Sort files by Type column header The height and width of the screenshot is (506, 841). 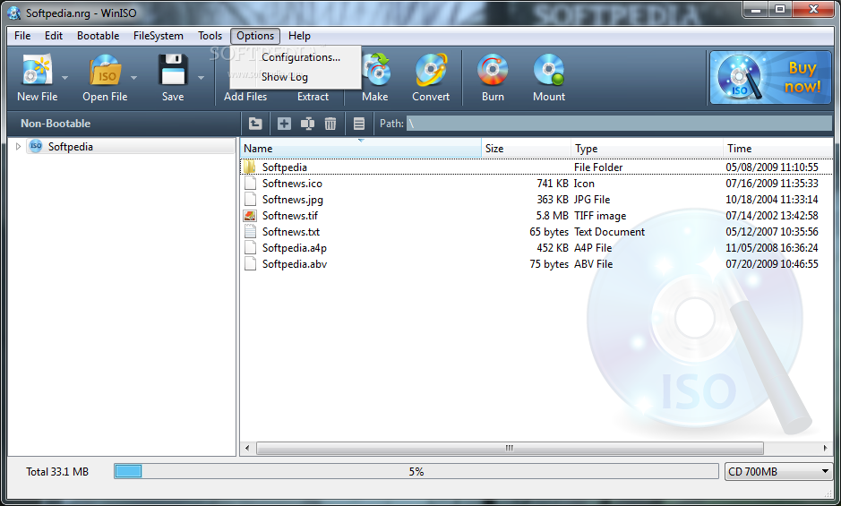coord(647,148)
